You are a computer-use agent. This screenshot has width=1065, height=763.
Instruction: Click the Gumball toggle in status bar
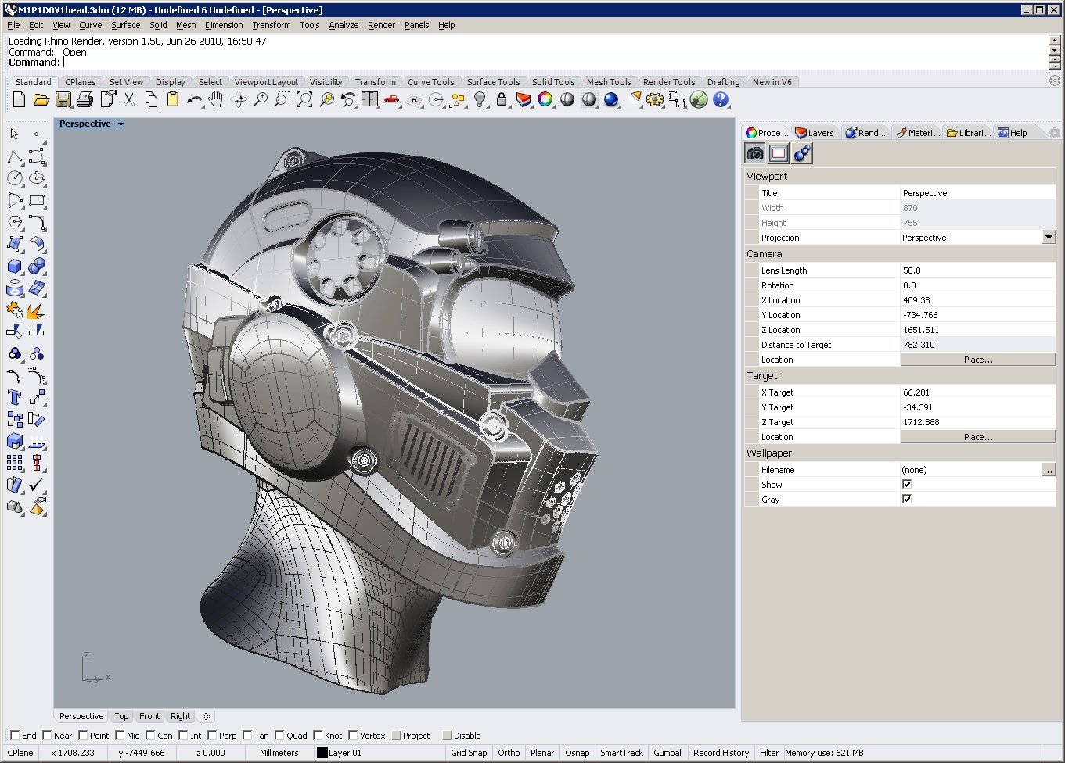[667, 753]
